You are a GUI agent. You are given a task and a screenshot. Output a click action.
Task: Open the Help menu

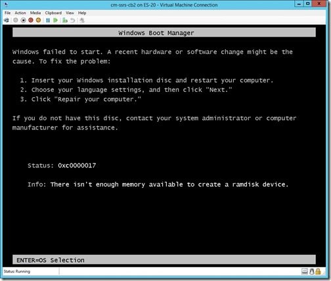[x=82, y=13]
